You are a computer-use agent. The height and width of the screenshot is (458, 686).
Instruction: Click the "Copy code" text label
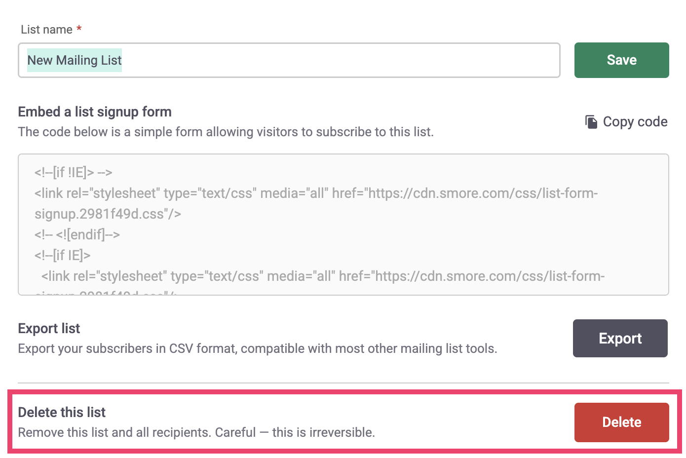(635, 122)
